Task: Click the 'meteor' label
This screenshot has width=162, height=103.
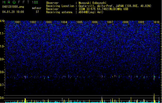Action: click(37, 8)
